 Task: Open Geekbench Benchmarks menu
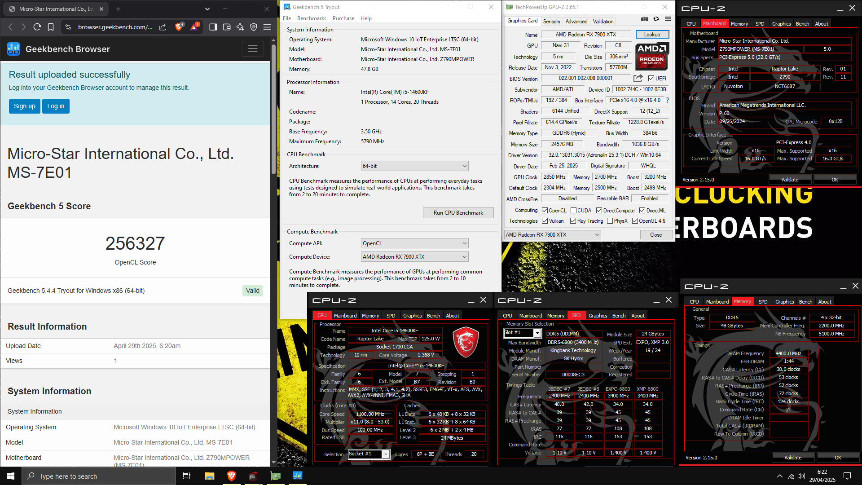312,18
